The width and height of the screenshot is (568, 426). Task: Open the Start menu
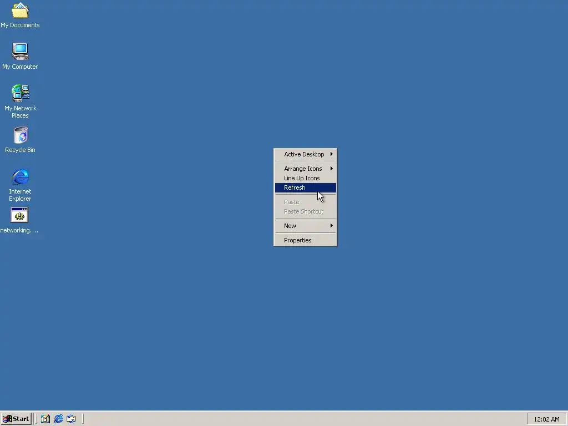(16, 419)
